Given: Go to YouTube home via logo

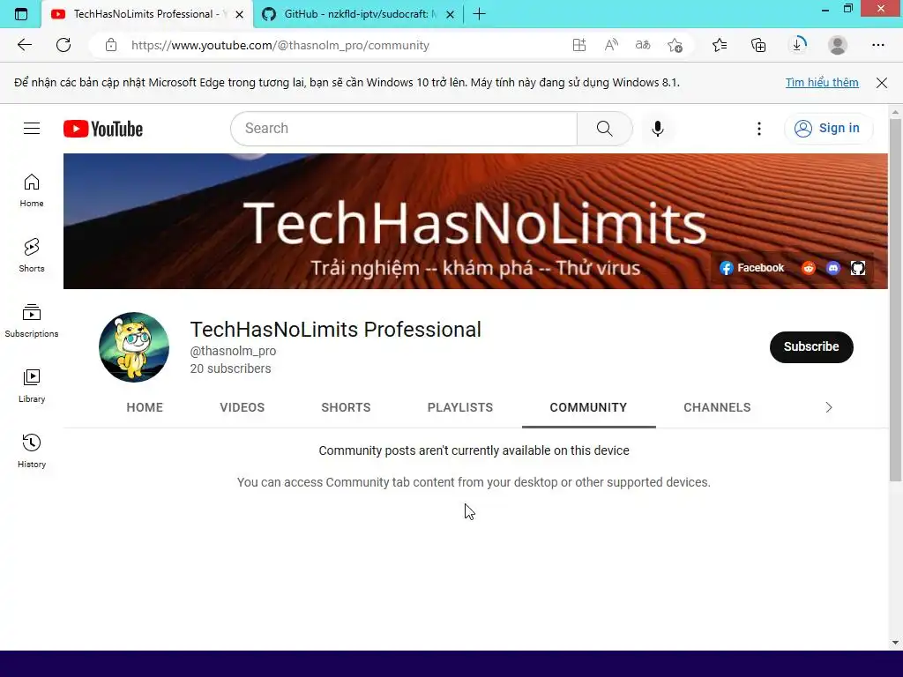Looking at the screenshot, I should pyautogui.click(x=103, y=129).
